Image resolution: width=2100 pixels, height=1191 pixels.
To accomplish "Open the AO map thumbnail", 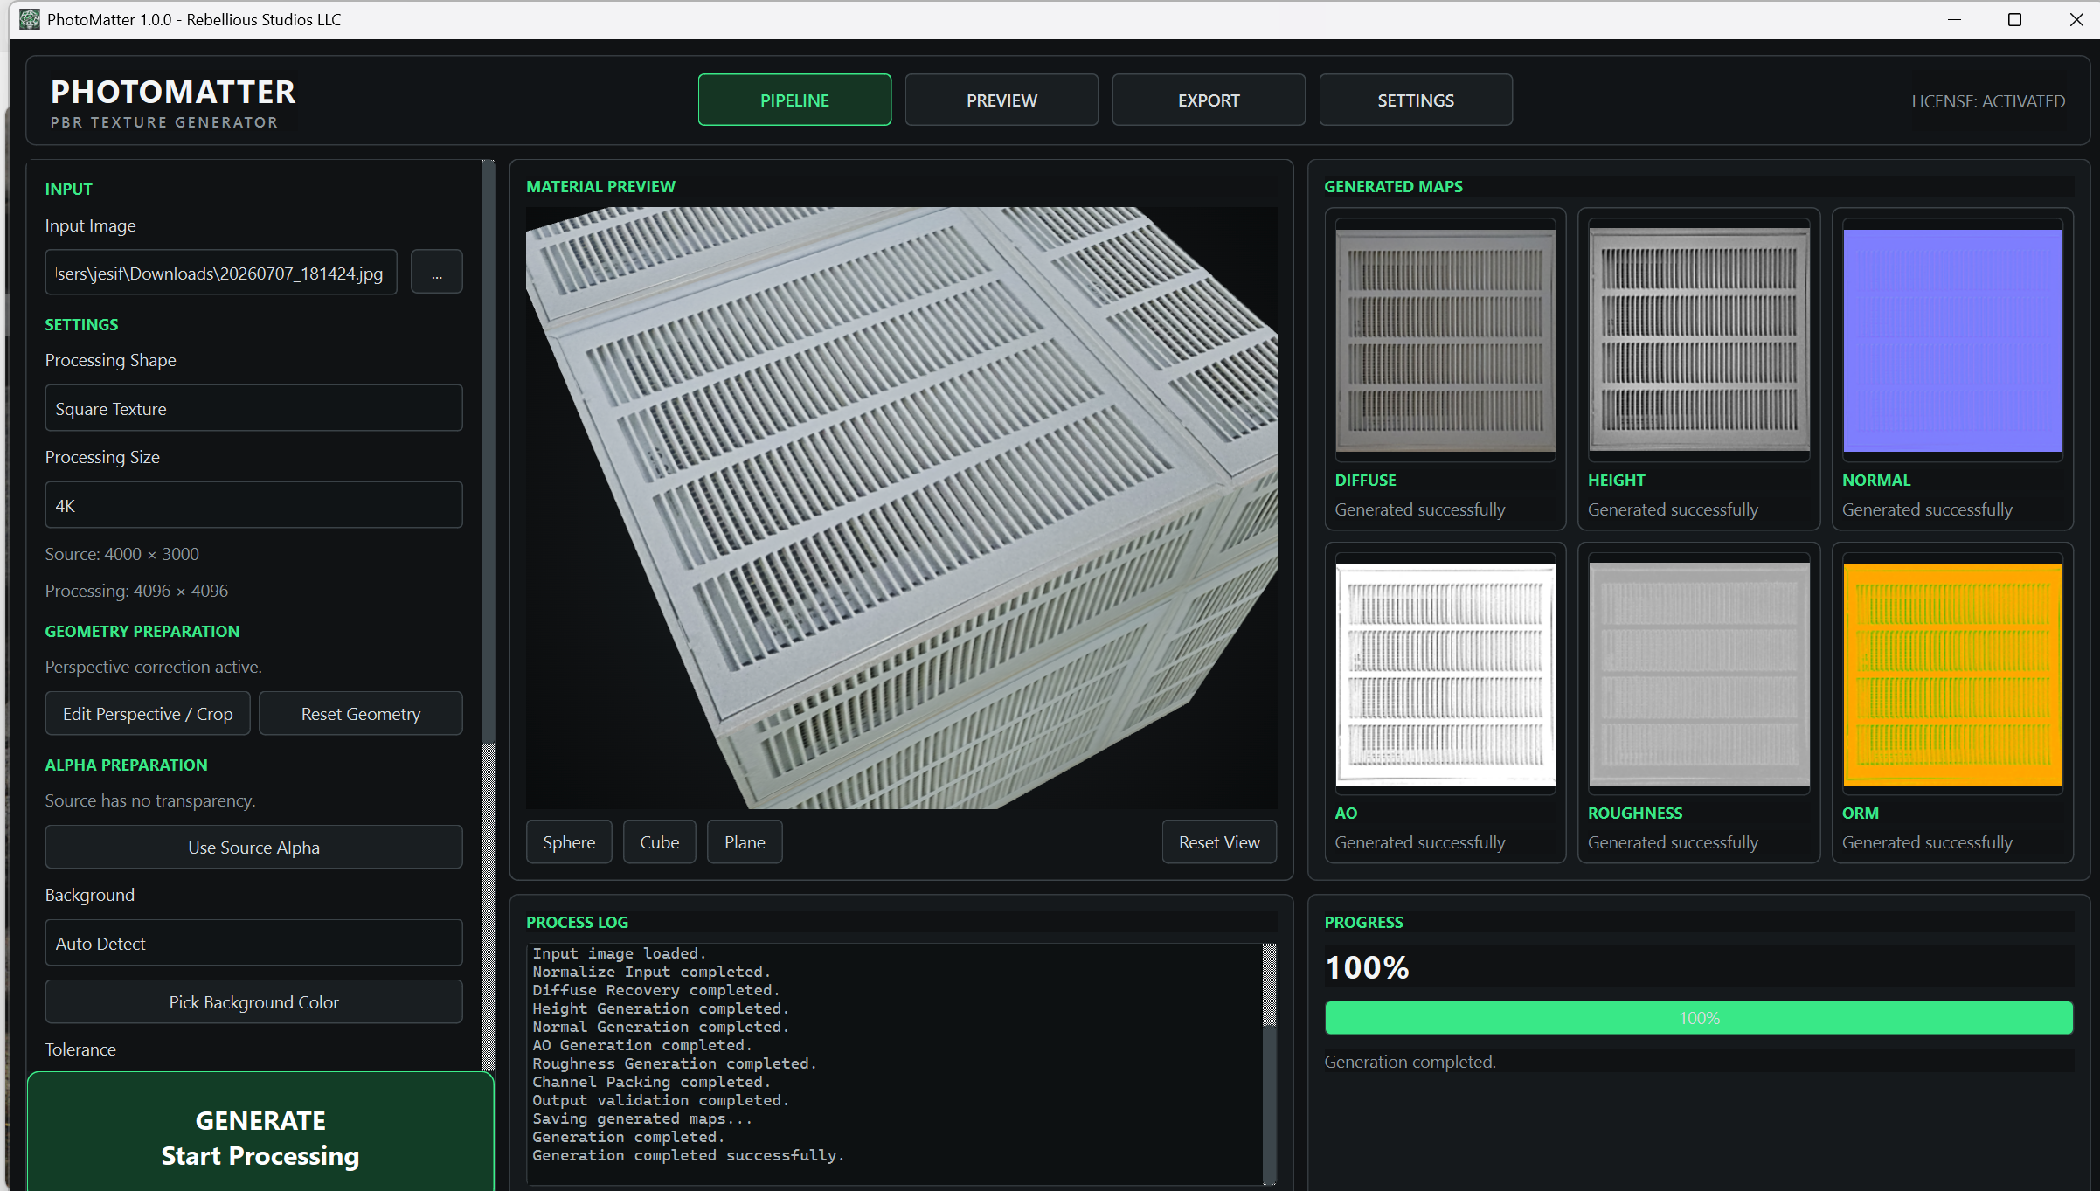I will pyautogui.click(x=1445, y=675).
